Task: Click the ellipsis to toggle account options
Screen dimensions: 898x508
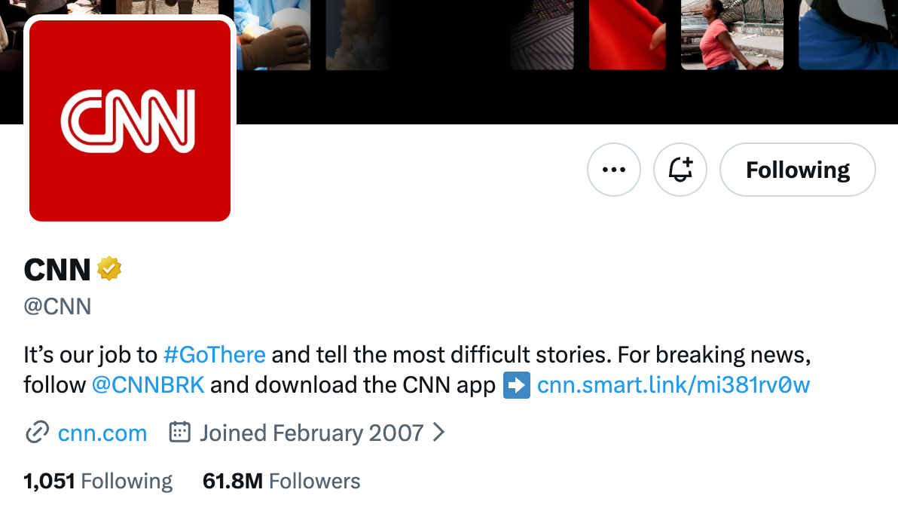Action: (613, 170)
